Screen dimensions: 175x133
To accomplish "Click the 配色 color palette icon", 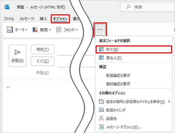I will (x=35, y=30).
